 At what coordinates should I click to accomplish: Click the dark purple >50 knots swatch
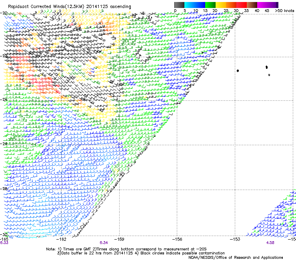click(277, 5)
